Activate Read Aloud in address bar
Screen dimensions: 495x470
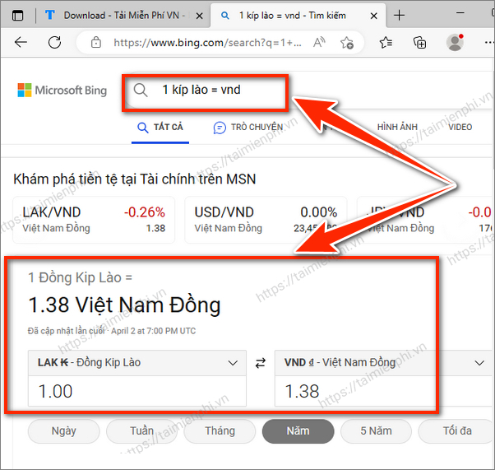(x=319, y=42)
